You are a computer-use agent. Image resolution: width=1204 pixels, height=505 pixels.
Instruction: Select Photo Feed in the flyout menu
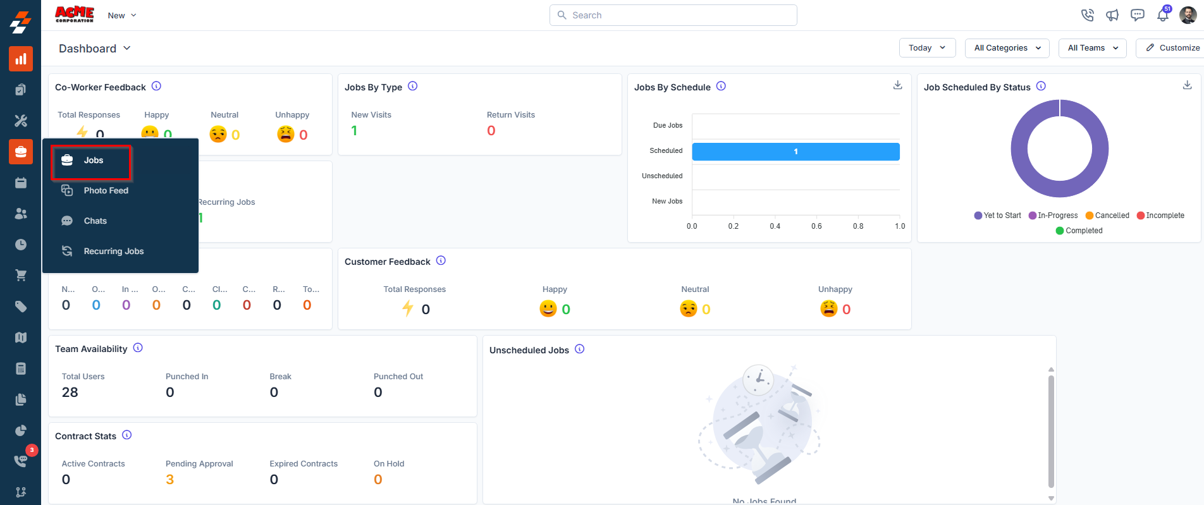[x=120, y=191]
